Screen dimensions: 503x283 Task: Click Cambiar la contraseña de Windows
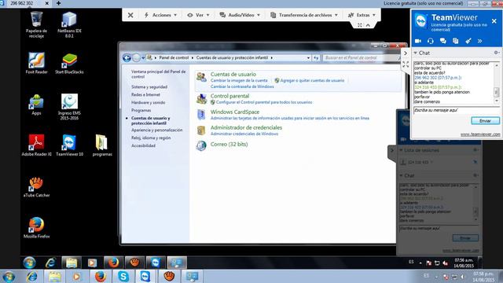(x=242, y=86)
